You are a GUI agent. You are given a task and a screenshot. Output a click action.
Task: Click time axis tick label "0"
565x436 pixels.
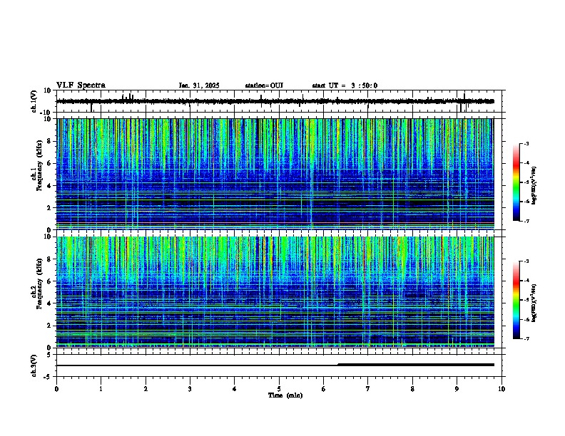[56, 389]
